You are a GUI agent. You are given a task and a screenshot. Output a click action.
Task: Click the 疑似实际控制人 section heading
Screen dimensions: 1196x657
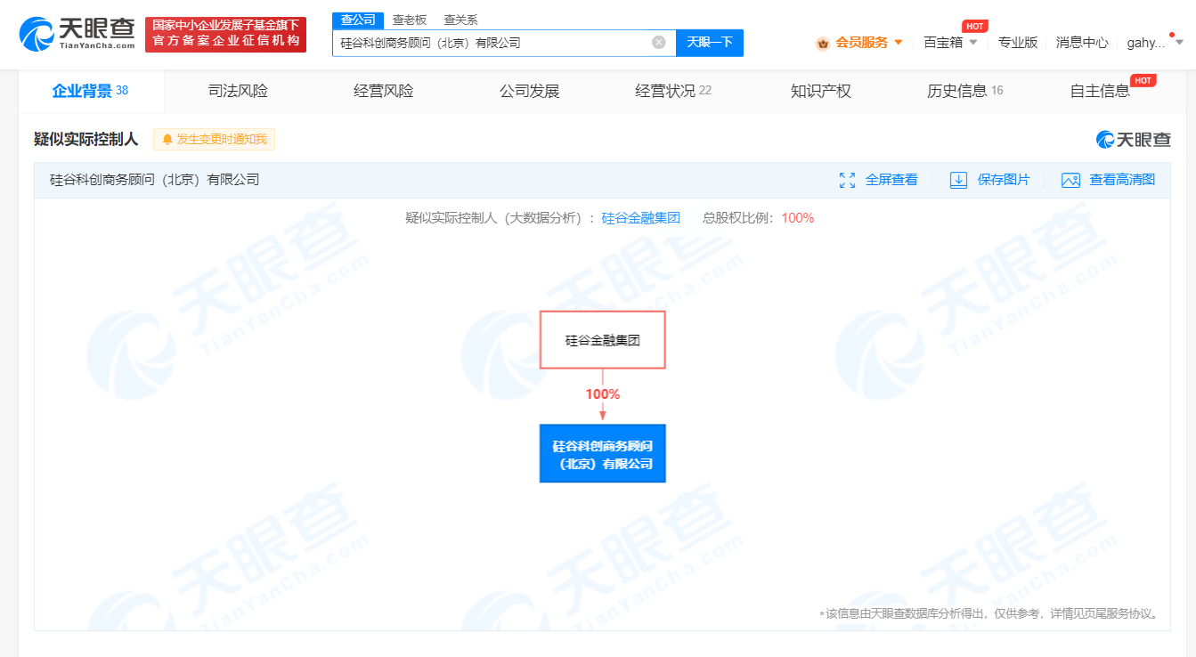click(x=86, y=140)
